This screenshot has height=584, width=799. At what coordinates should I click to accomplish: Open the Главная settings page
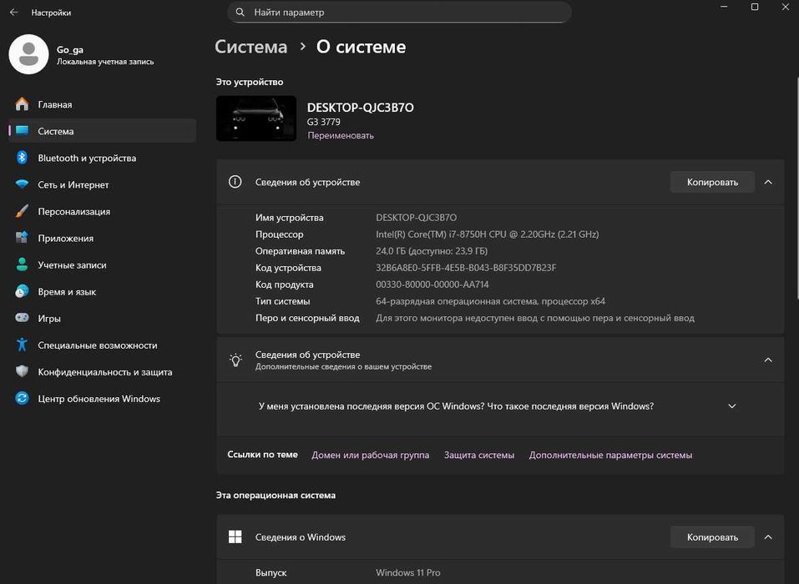(x=103, y=103)
